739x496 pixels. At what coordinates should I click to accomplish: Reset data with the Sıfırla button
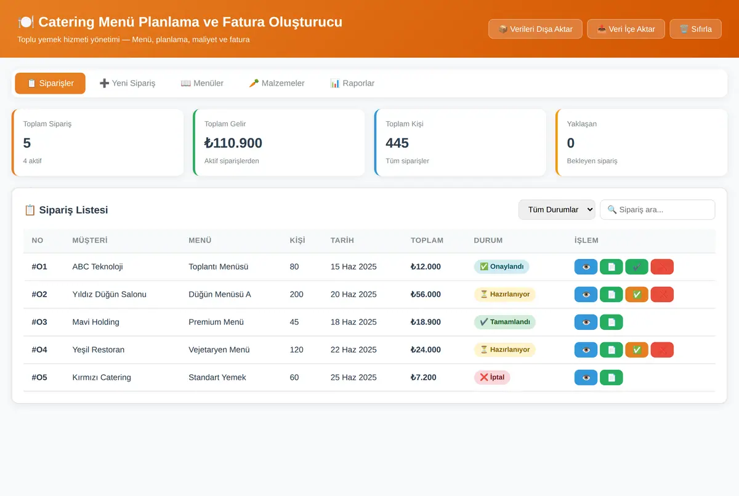(x=695, y=29)
